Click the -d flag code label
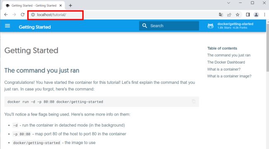Viewport: 269px width, 149px height. click(15, 125)
